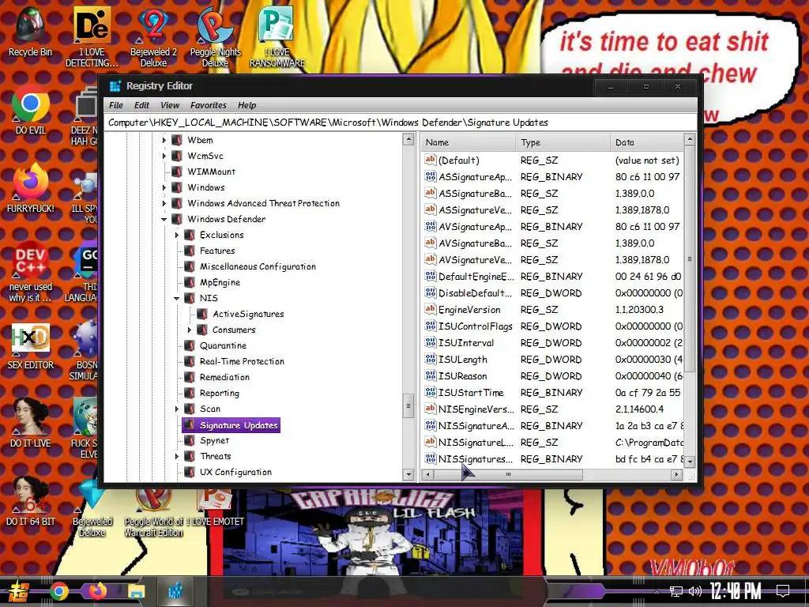The width and height of the screenshot is (809, 607).
Task: Open the View menu
Action: (170, 105)
